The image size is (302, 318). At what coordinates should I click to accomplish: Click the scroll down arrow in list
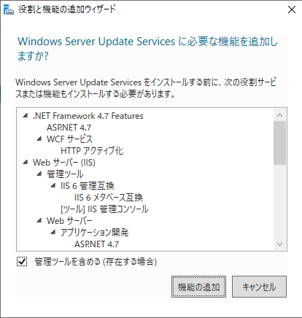coord(279,244)
